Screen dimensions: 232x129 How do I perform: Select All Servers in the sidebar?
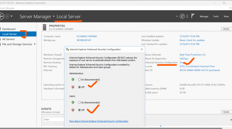pos(8,39)
